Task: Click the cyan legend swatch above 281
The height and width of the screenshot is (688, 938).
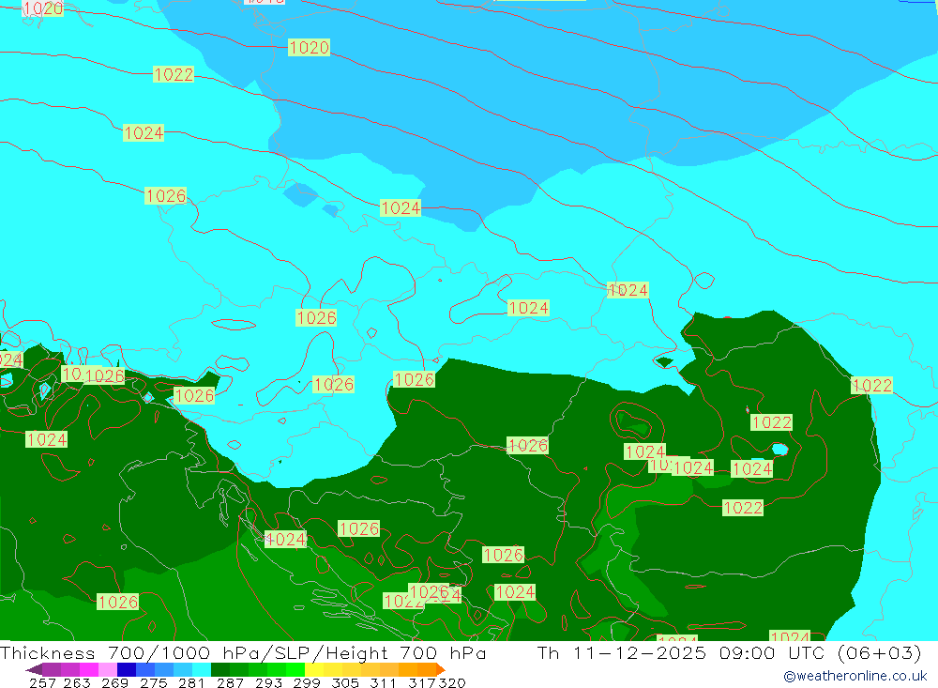Action: [202, 669]
